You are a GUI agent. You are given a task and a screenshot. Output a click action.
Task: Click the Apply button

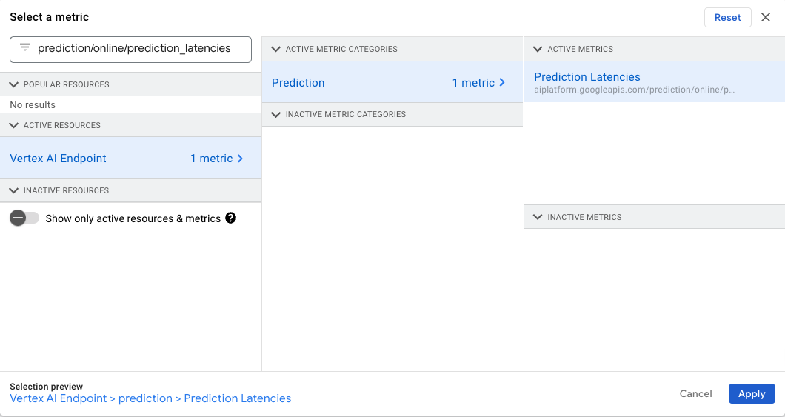tap(751, 394)
